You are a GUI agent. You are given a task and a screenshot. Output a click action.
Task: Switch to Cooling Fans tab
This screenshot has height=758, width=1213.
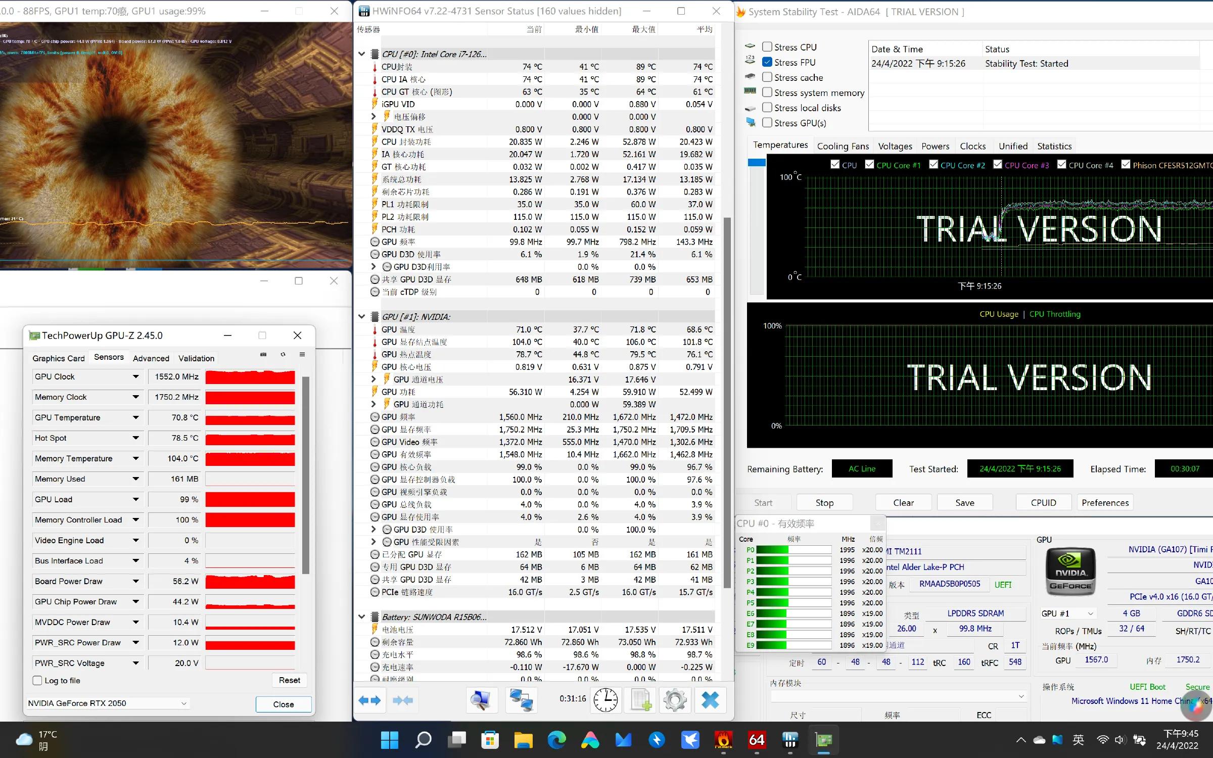click(x=843, y=146)
